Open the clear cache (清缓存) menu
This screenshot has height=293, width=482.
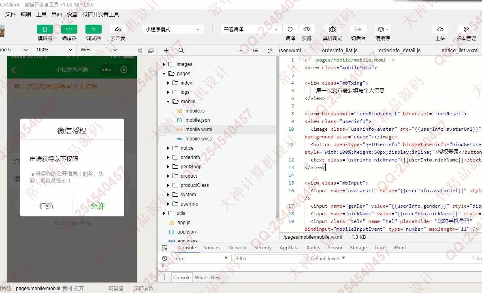coord(383,29)
